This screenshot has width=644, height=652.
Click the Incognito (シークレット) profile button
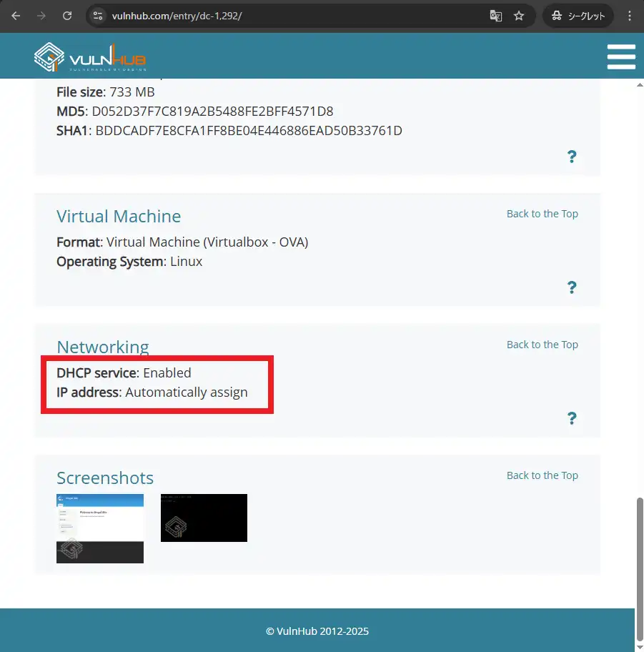(x=578, y=16)
